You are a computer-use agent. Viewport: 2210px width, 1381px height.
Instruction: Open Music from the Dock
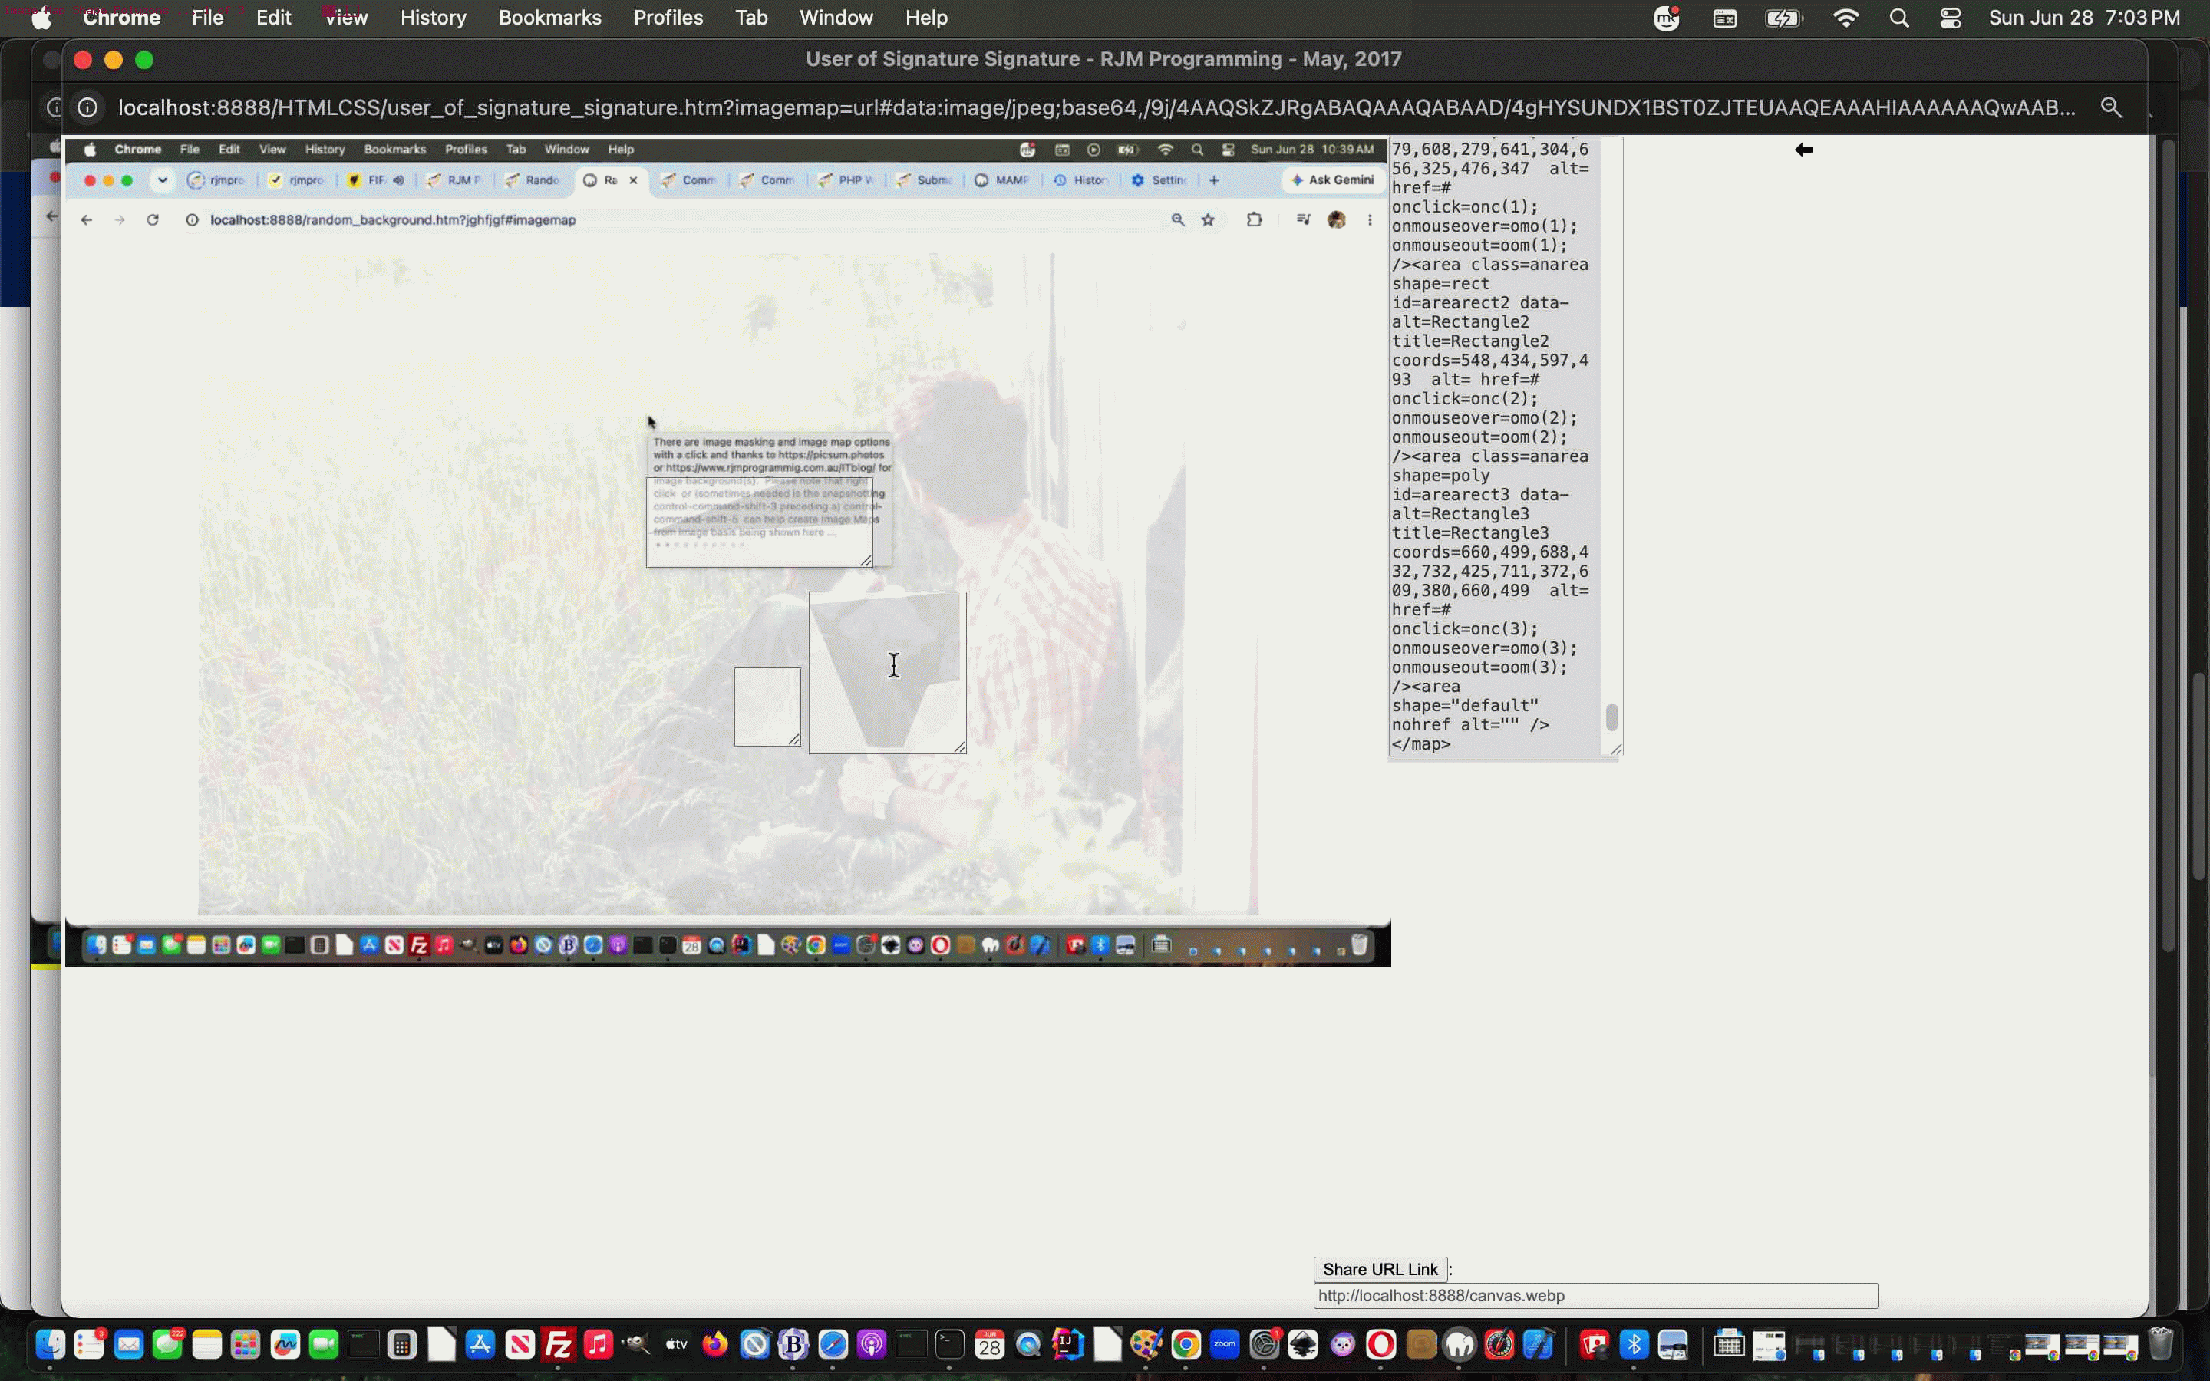click(599, 1344)
